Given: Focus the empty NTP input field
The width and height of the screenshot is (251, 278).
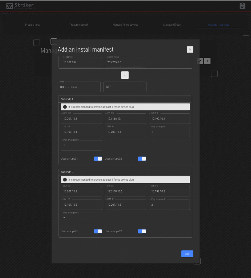Looking at the screenshot, I should tap(125, 87).
